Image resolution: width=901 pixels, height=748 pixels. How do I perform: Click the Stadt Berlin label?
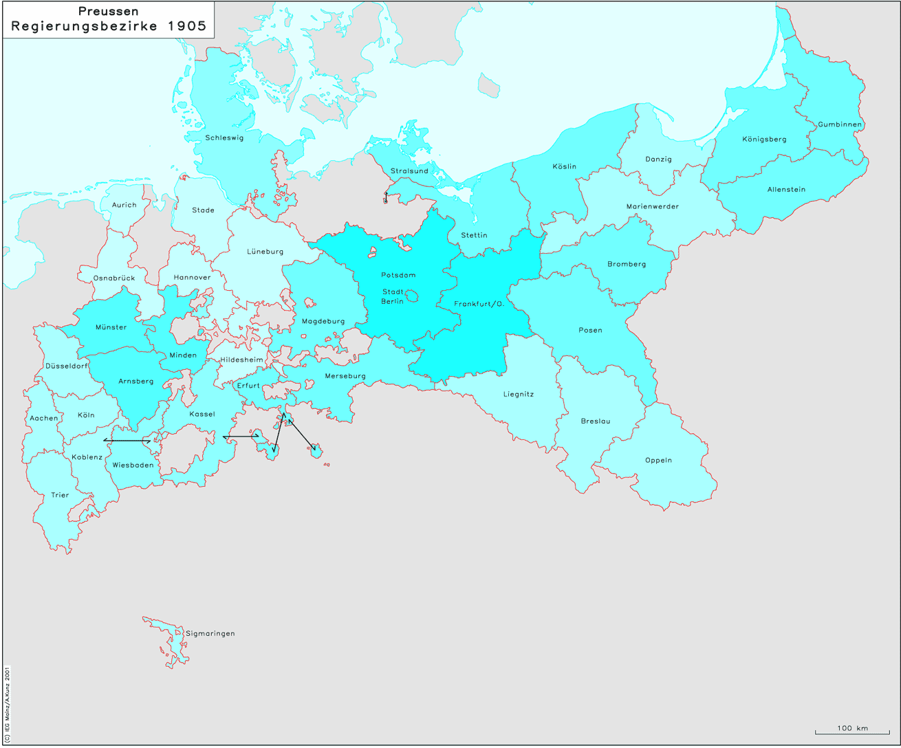tap(393, 296)
